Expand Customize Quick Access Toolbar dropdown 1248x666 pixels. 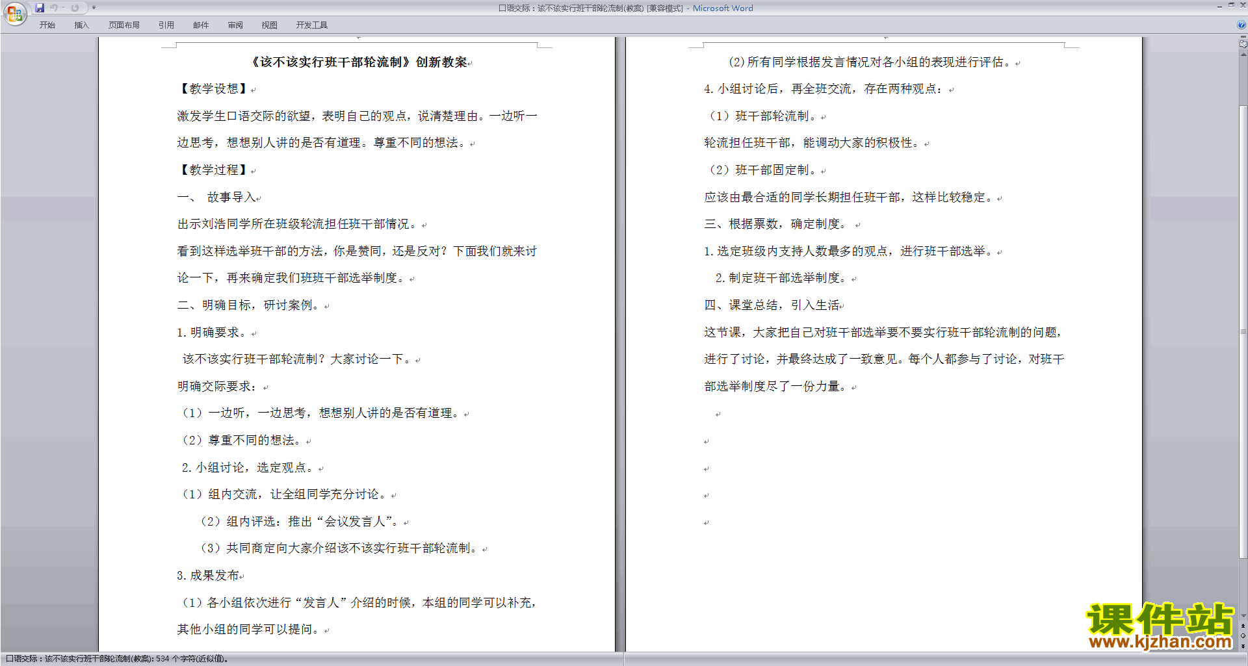[x=94, y=8]
